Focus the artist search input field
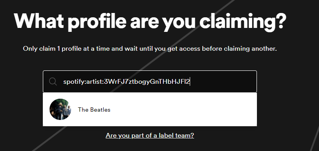Image resolution: width=319 pixels, height=151 pixels. [150, 82]
